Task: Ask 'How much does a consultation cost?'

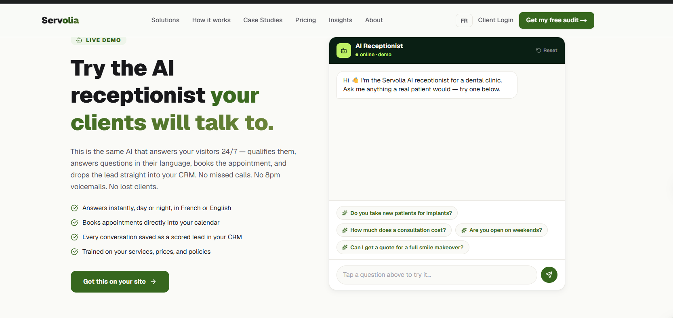Action: click(x=394, y=230)
